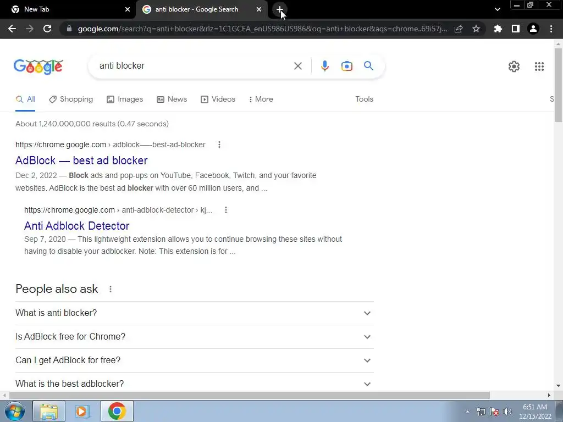Open Action Center flag icon
The height and width of the screenshot is (422, 563).
click(x=494, y=412)
